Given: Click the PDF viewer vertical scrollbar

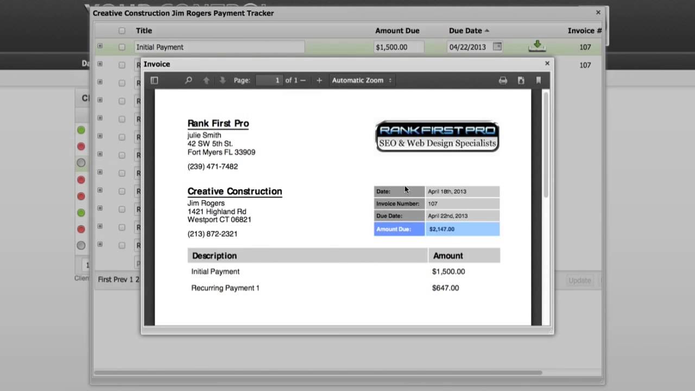Looking at the screenshot, I should [x=546, y=144].
